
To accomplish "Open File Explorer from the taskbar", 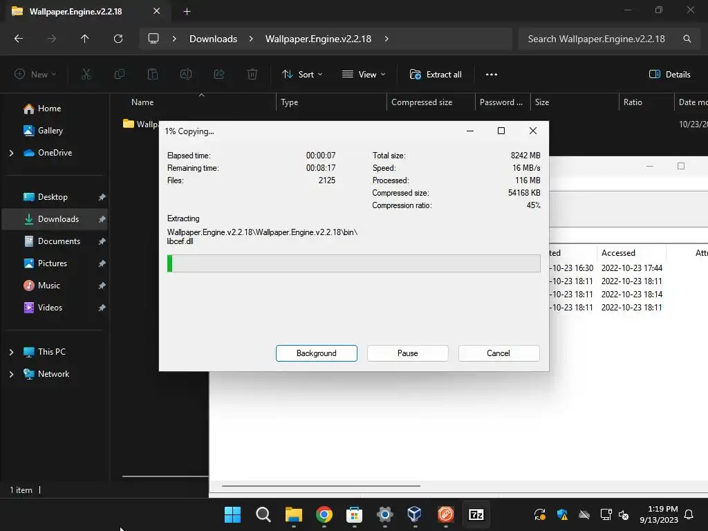I will point(293,514).
